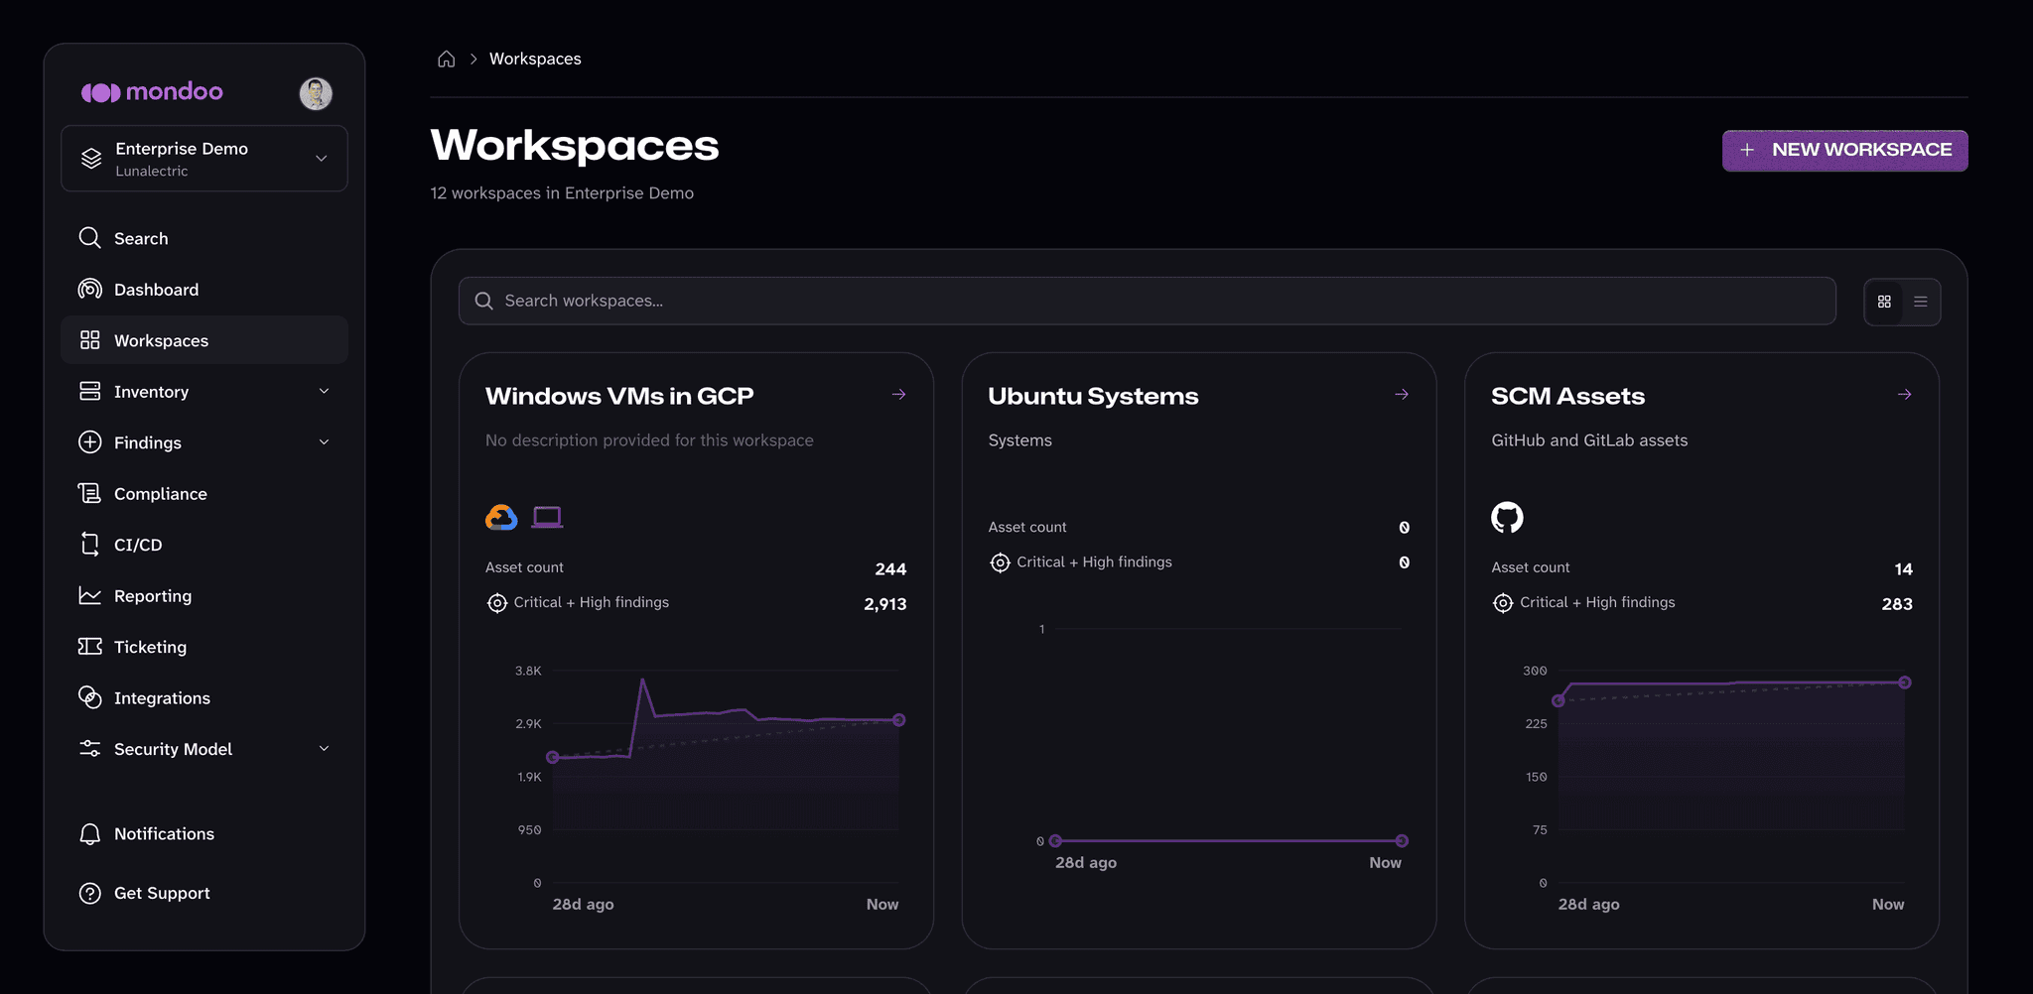The width and height of the screenshot is (2033, 994).
Task: Open Windows VMs in GCP workspace arrow
Action: point(898,394)
